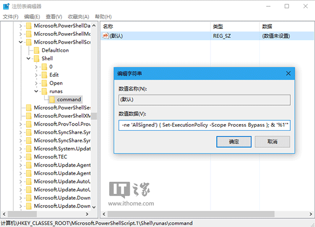Collapse the Shell key
The width and height of the screenshot is (315, 227).
click(28, 58)
